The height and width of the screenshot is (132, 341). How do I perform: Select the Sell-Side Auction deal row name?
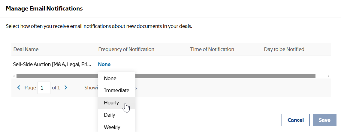coord(52,64)
